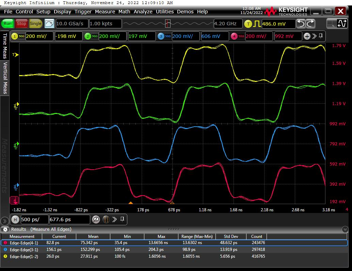Image resolution: width=352 pixels, height=271 pixels.
Task: Open the Results settings gear icon
Action: click(x=5, y=229)
